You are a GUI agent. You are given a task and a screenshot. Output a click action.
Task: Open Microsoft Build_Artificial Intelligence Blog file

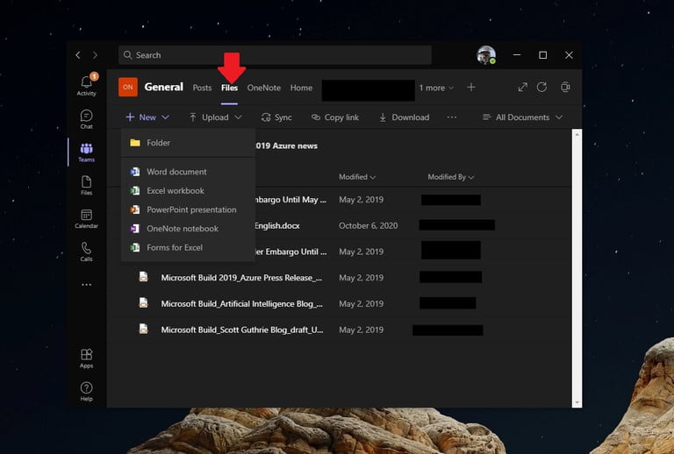click(x=242, y=304)
